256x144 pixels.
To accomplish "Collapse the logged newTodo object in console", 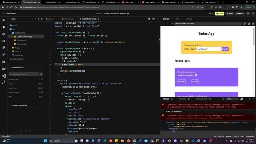I will (166, 122).
